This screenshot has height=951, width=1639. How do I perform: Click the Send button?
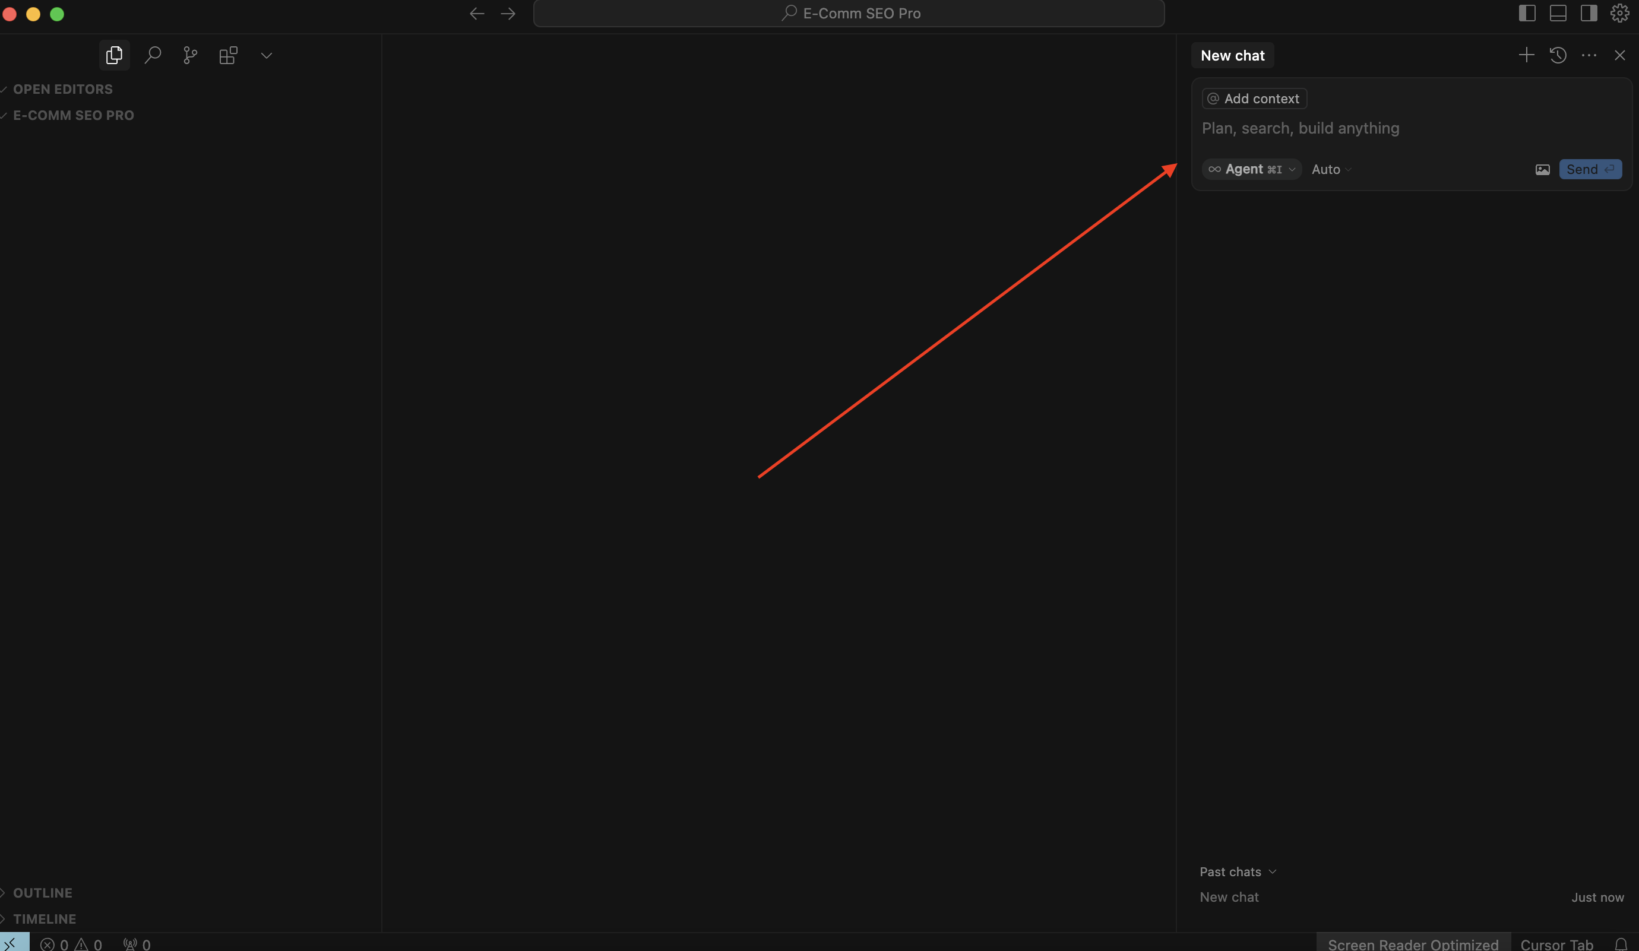[x=1590, y=170]
